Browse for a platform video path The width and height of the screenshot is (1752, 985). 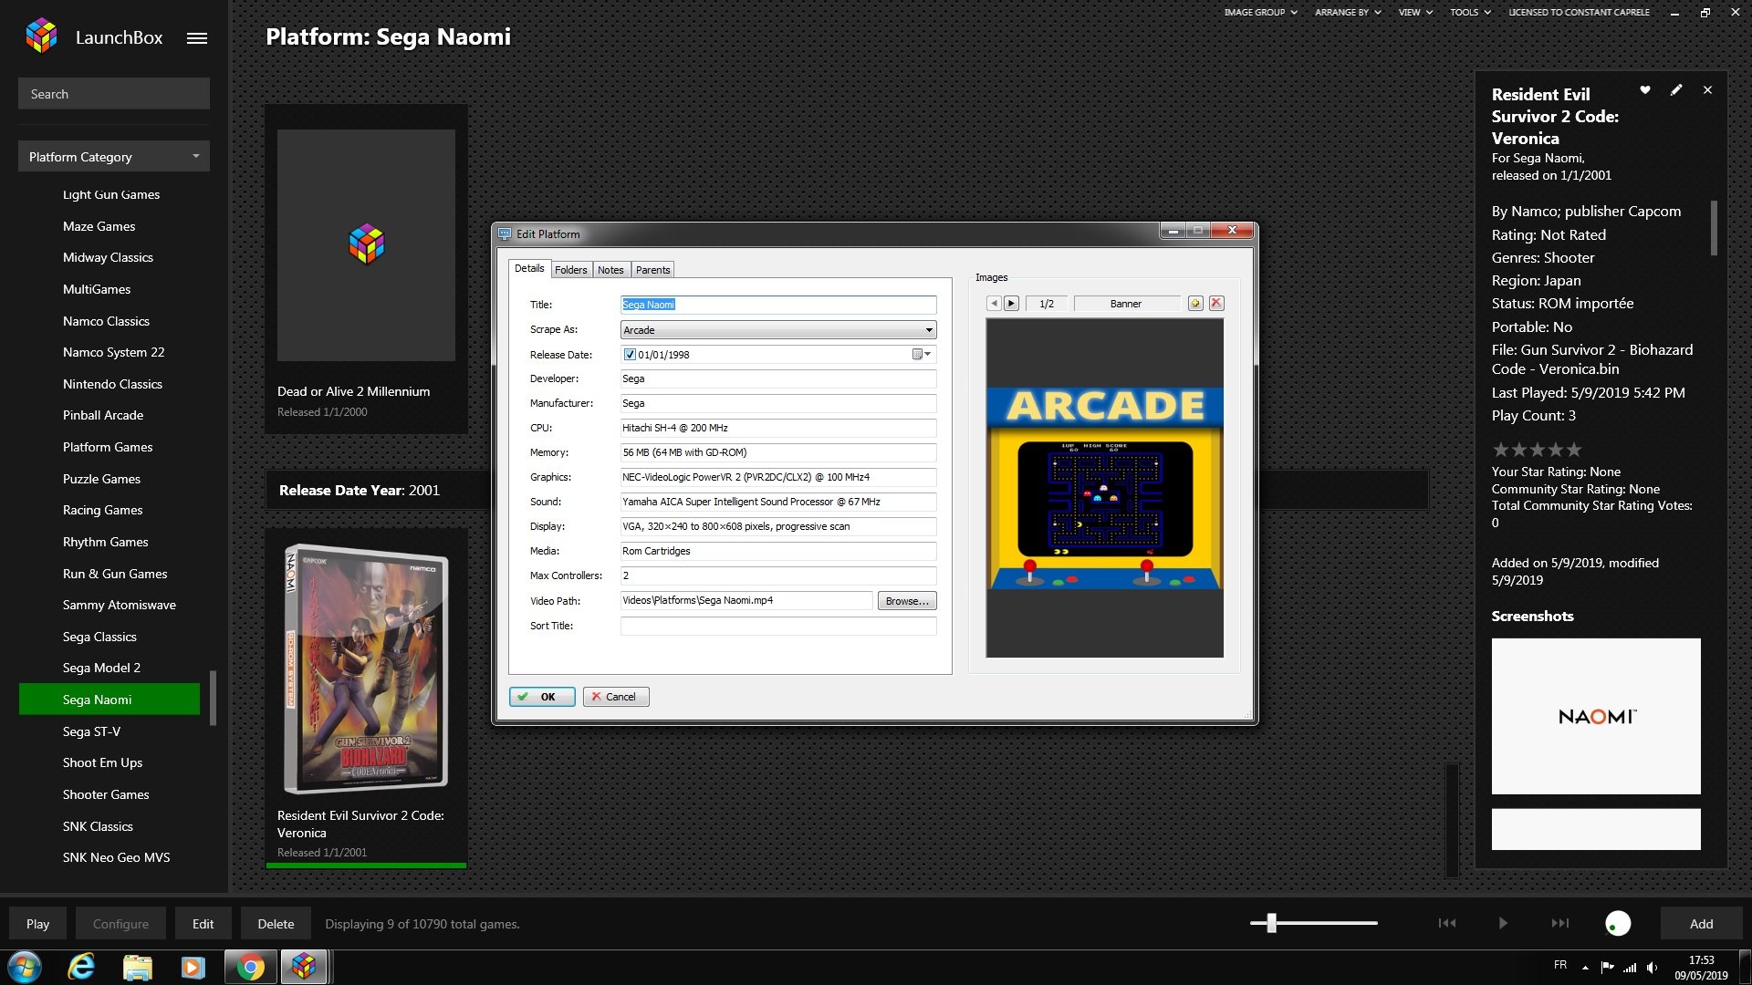[x=907, y=601]
